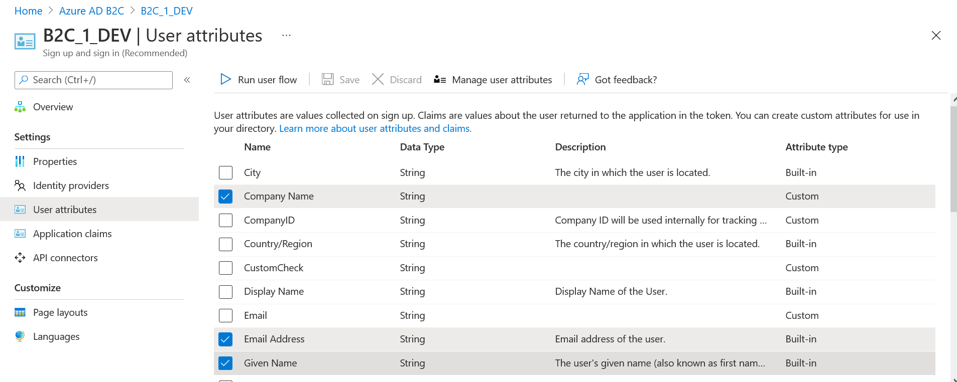Check the CompanyID checkbox
Image resolution: width=957 pixels, height=382 pixels.
(226, 220)
